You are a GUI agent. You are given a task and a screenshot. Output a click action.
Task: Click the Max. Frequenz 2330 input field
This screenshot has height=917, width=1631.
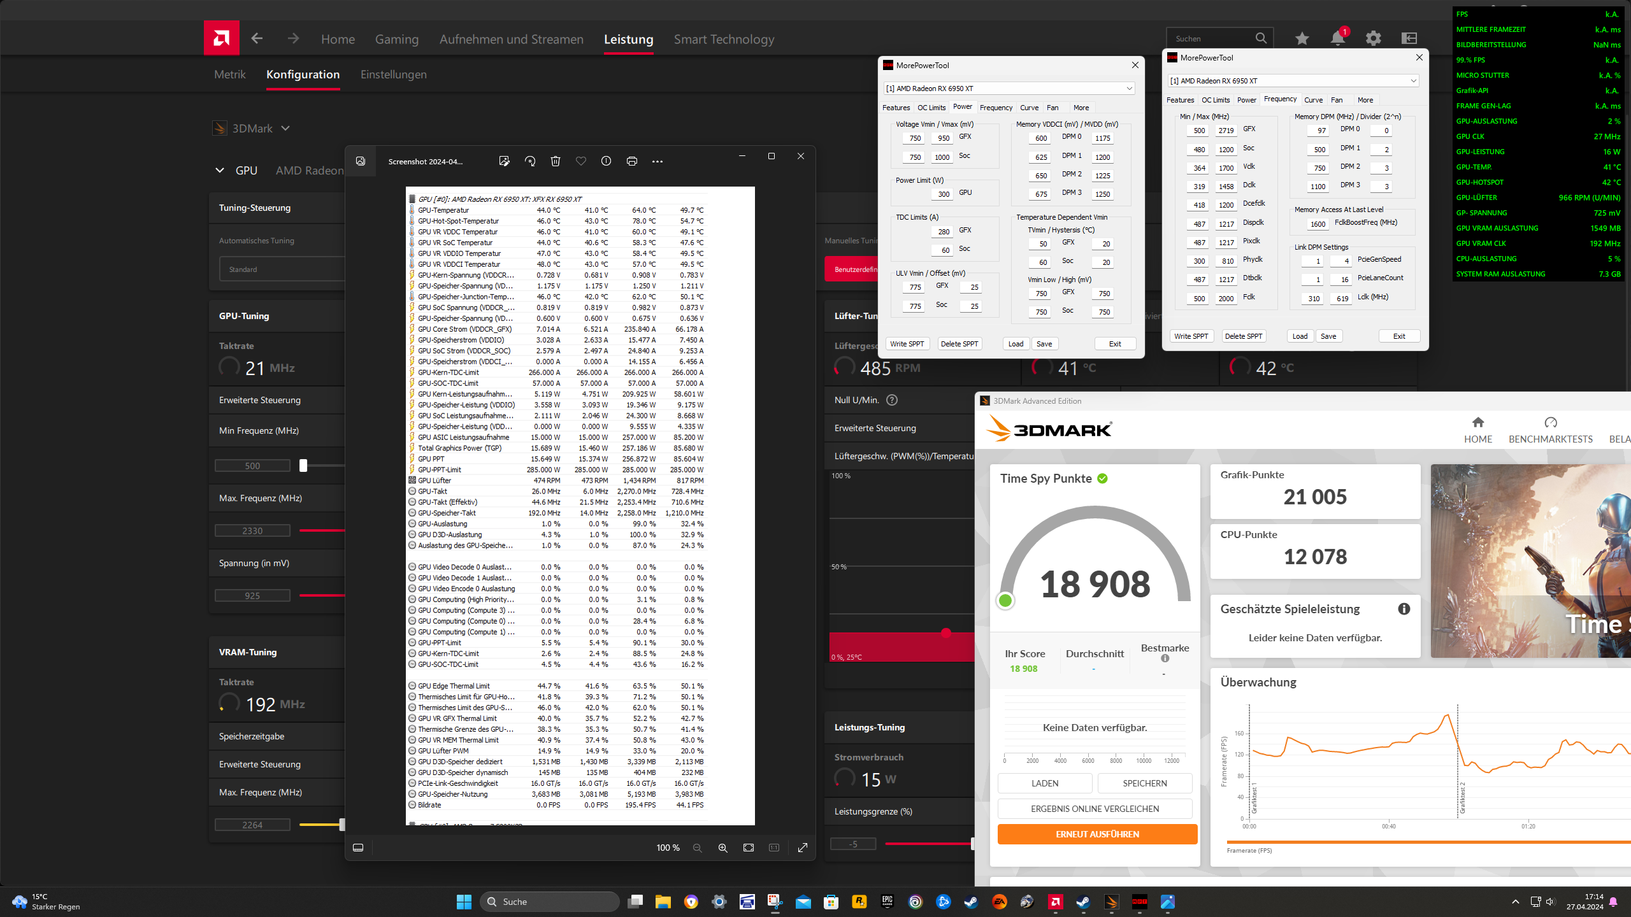(x=252, y=530)
